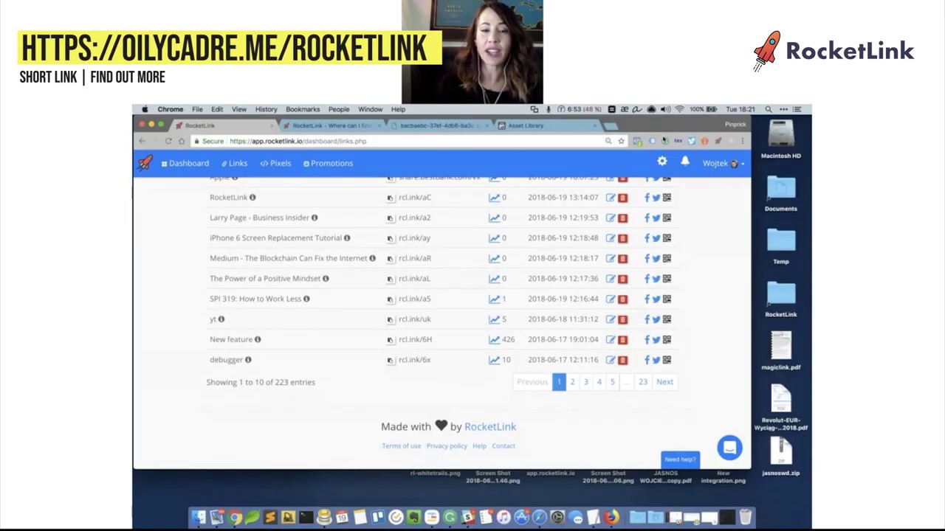Open the Links nav item
The image size is (945, 531).
(235, 163)
